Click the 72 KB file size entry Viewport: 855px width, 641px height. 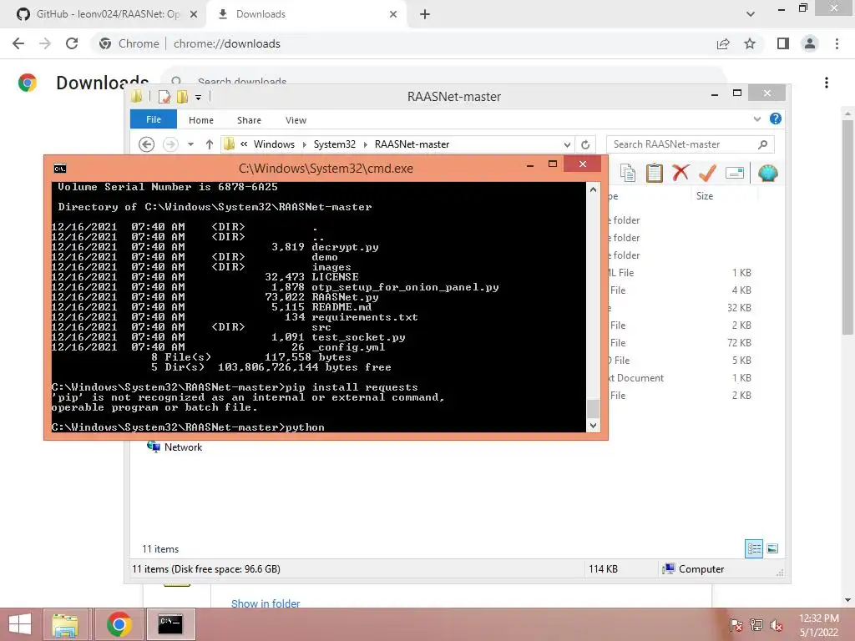[x=739, y=343]
